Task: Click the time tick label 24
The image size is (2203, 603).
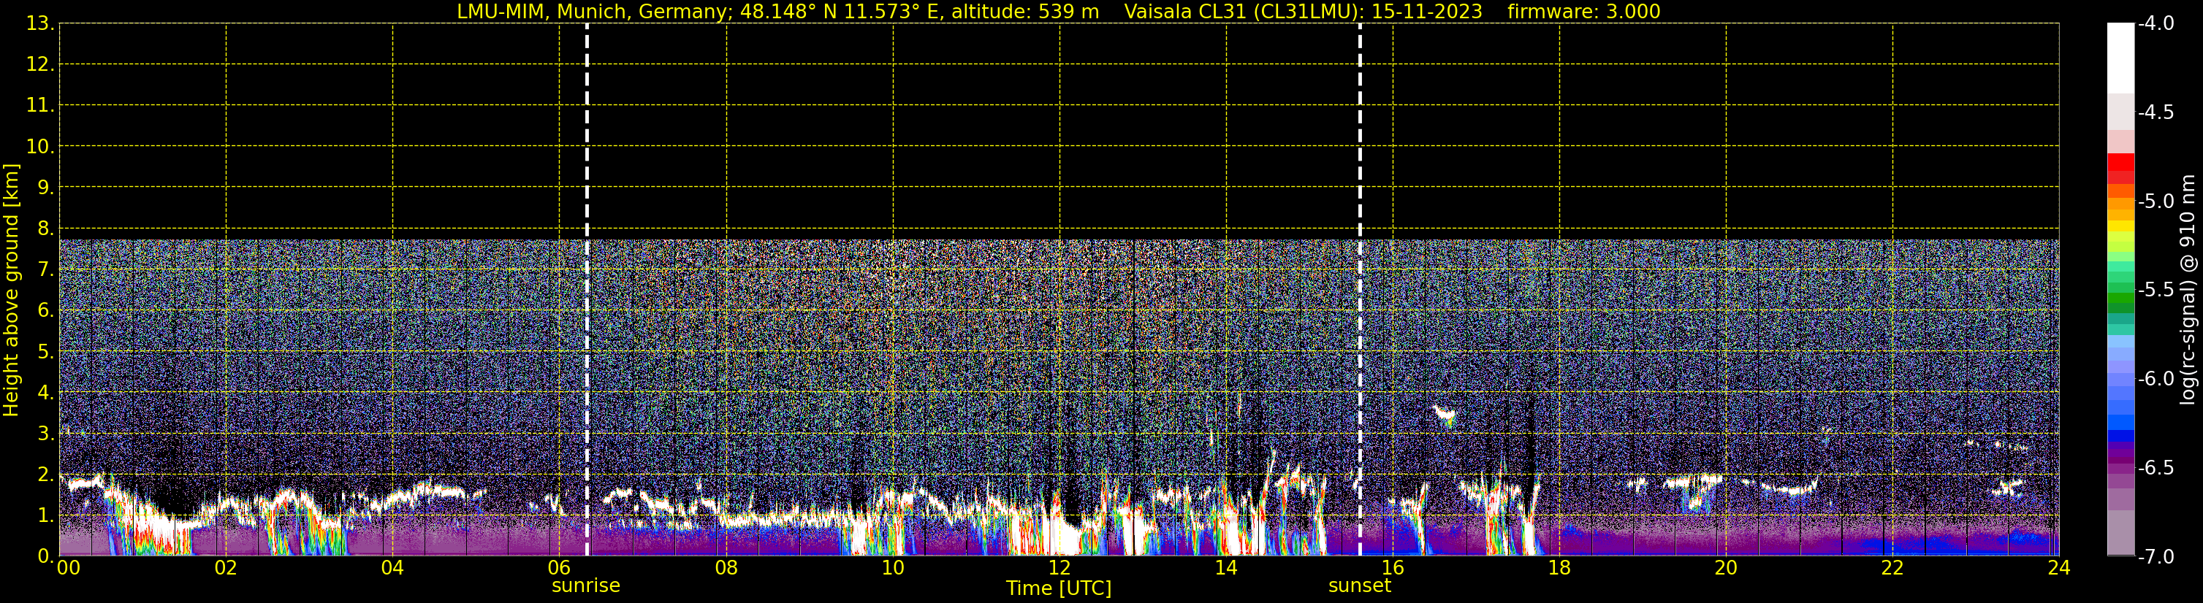Action: point(2059,569)
